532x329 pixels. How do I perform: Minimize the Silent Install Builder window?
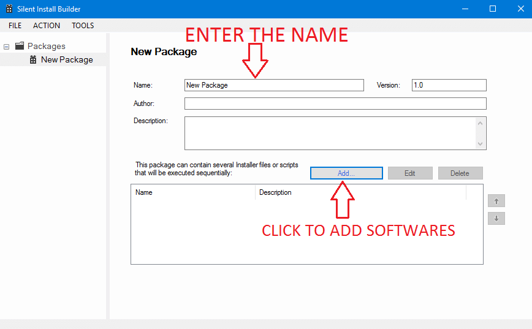point(465,9)
